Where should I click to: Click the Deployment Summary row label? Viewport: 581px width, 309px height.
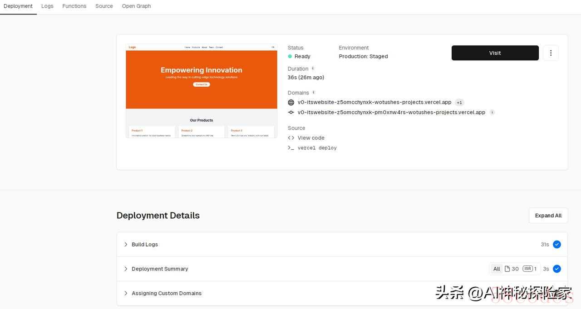click(x=160, y=269)
